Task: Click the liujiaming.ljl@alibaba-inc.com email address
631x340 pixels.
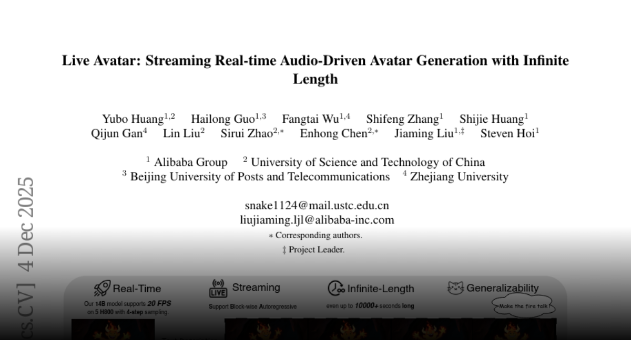Action: [317, 220]
